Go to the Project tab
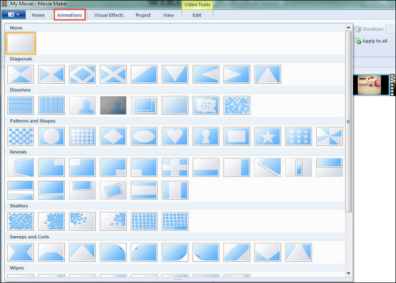Screen dimensions: 396x283 pos(143,15)
